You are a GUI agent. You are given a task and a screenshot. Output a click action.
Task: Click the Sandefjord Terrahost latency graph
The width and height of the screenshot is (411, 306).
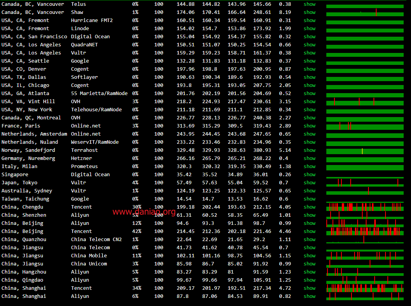point(365,150)
